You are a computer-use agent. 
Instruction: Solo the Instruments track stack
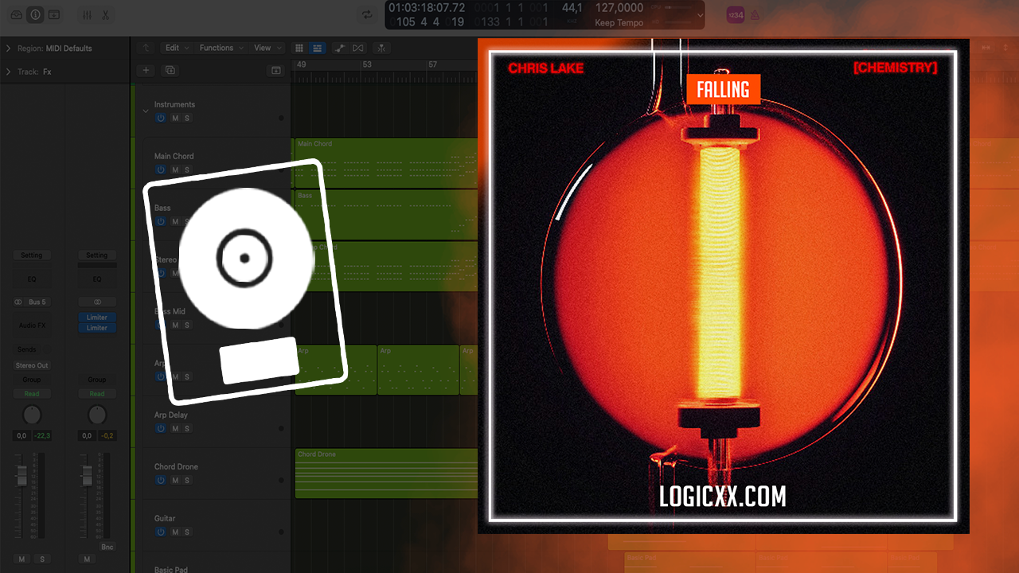coord(187,118)
